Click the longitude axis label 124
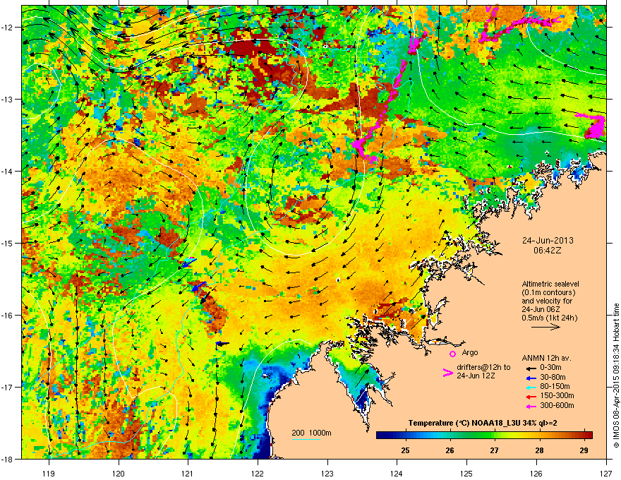 pos(397,474)
